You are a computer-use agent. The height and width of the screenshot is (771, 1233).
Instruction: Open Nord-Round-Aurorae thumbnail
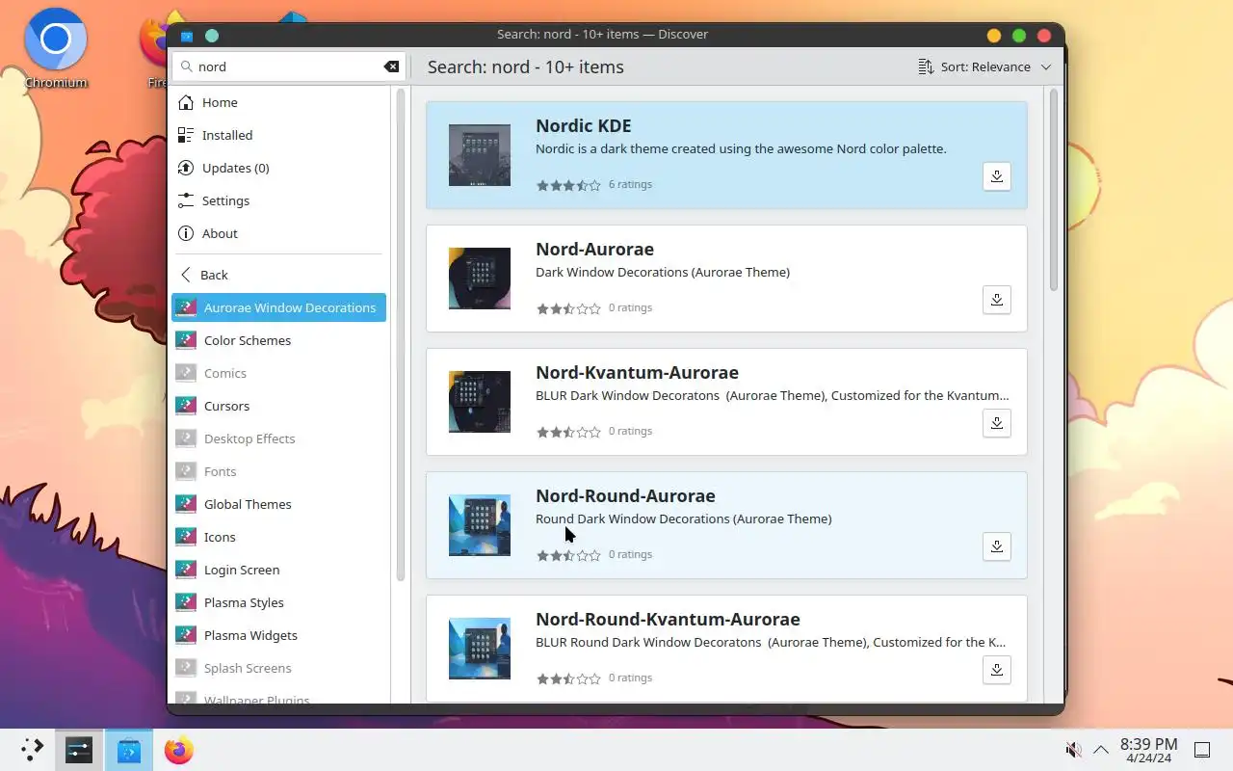point(480,525)
